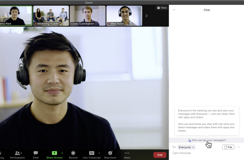Open chat more options ellipsis
This screenshot has height=160, width=244.
[x=239, y=147]
